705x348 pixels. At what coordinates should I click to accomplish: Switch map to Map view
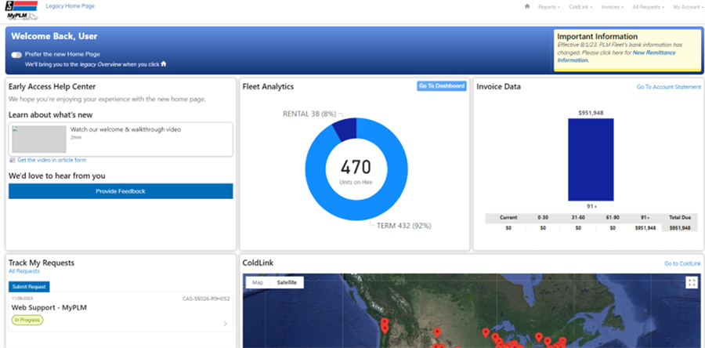pos(257,282)
